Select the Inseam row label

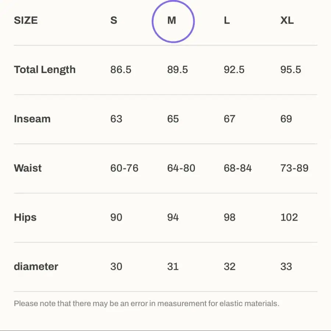[32, 119]
